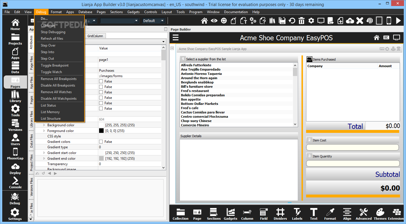The height and width of the screenshot is (224, 406).
Task: Toggle the False checkbox directly below :/images/forms
Action: coord(101,81)
